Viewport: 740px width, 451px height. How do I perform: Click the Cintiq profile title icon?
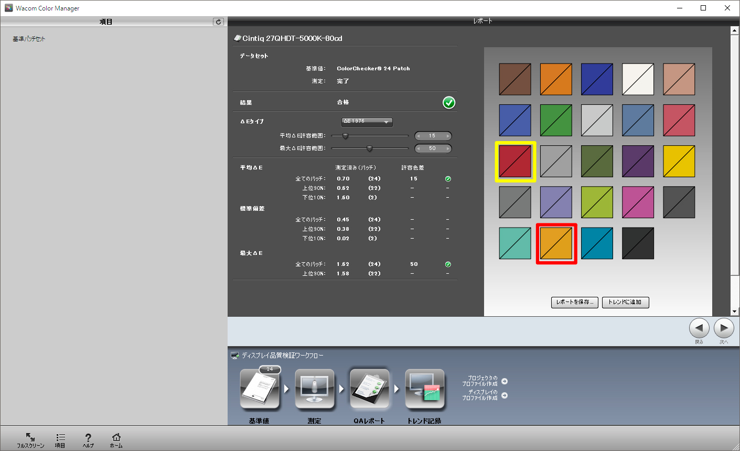coord(237,38)
